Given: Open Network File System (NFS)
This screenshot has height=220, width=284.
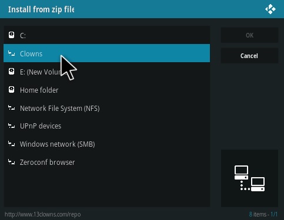Looking at the screenshot, I should (x=107, y=108).
